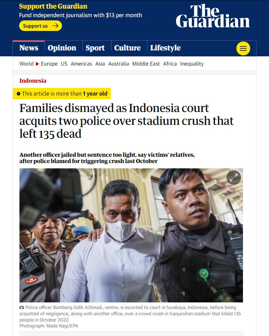Go to the Sport section
Screen dimensions: 269x336
tap(95, 48)
